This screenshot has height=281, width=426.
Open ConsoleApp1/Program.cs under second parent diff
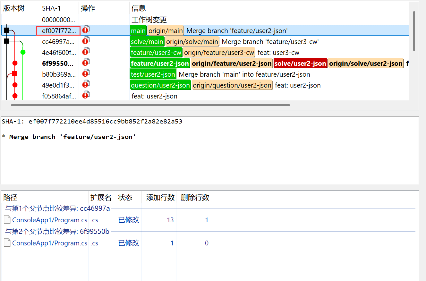50,243
